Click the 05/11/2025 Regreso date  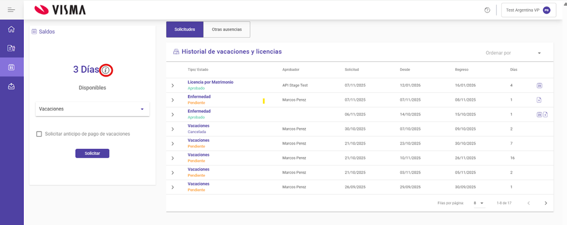465,173
